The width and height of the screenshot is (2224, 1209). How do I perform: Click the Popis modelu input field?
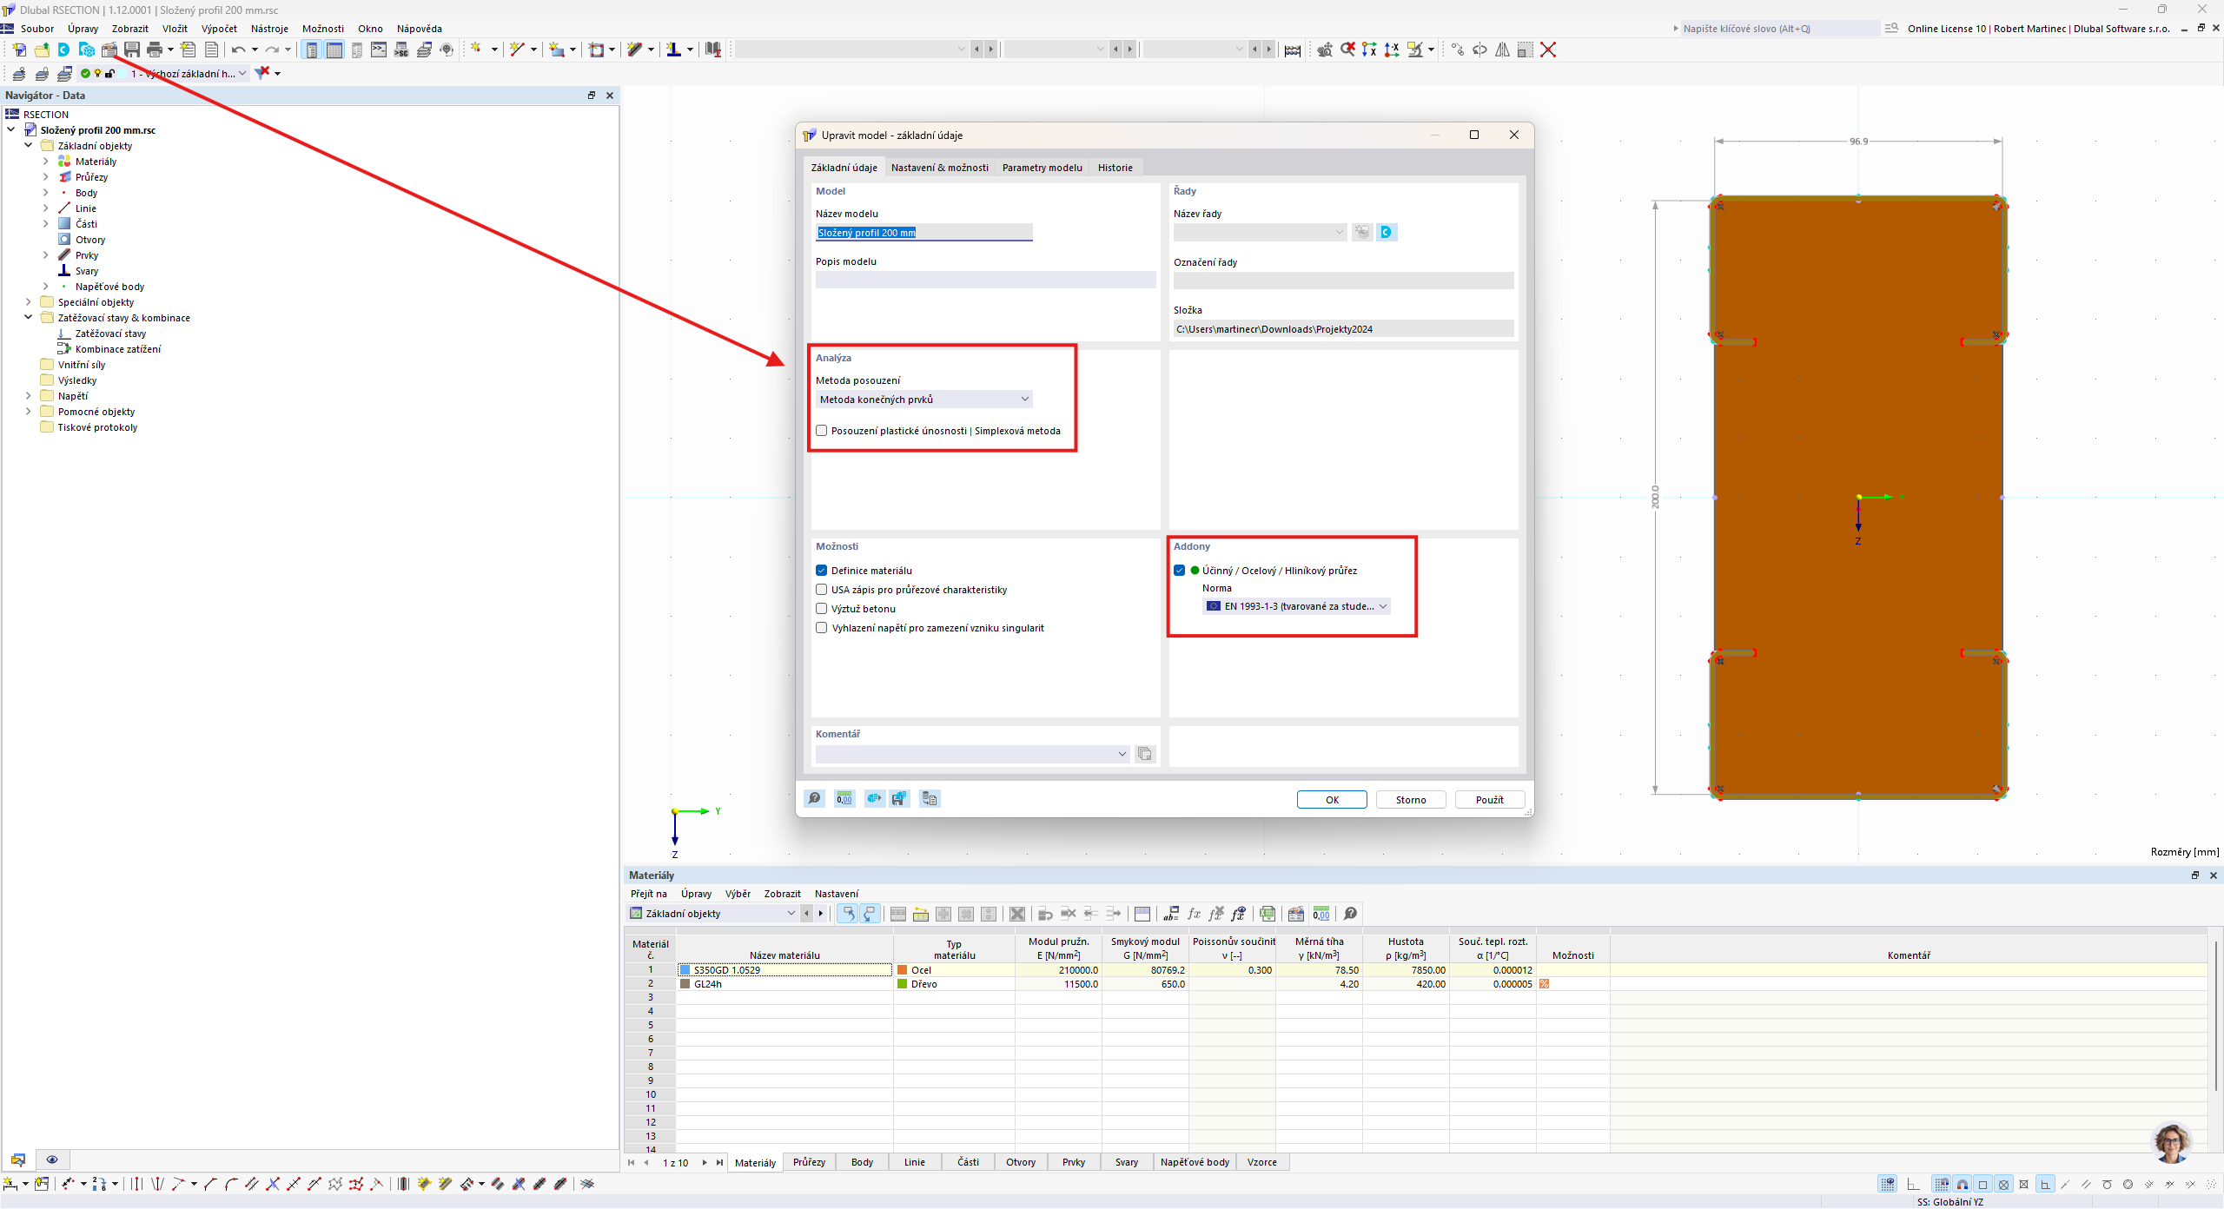pyautogui.click(x=985, y=280)
